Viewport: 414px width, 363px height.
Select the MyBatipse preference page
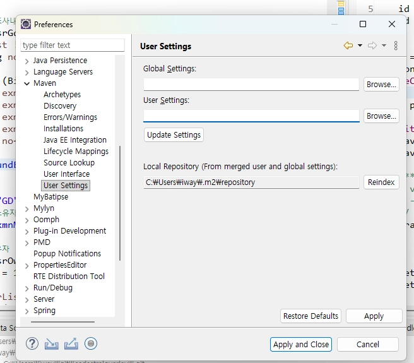point(50,197)
